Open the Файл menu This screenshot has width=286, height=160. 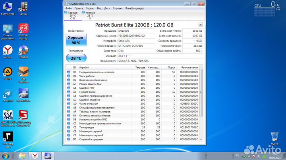point(68,8)
